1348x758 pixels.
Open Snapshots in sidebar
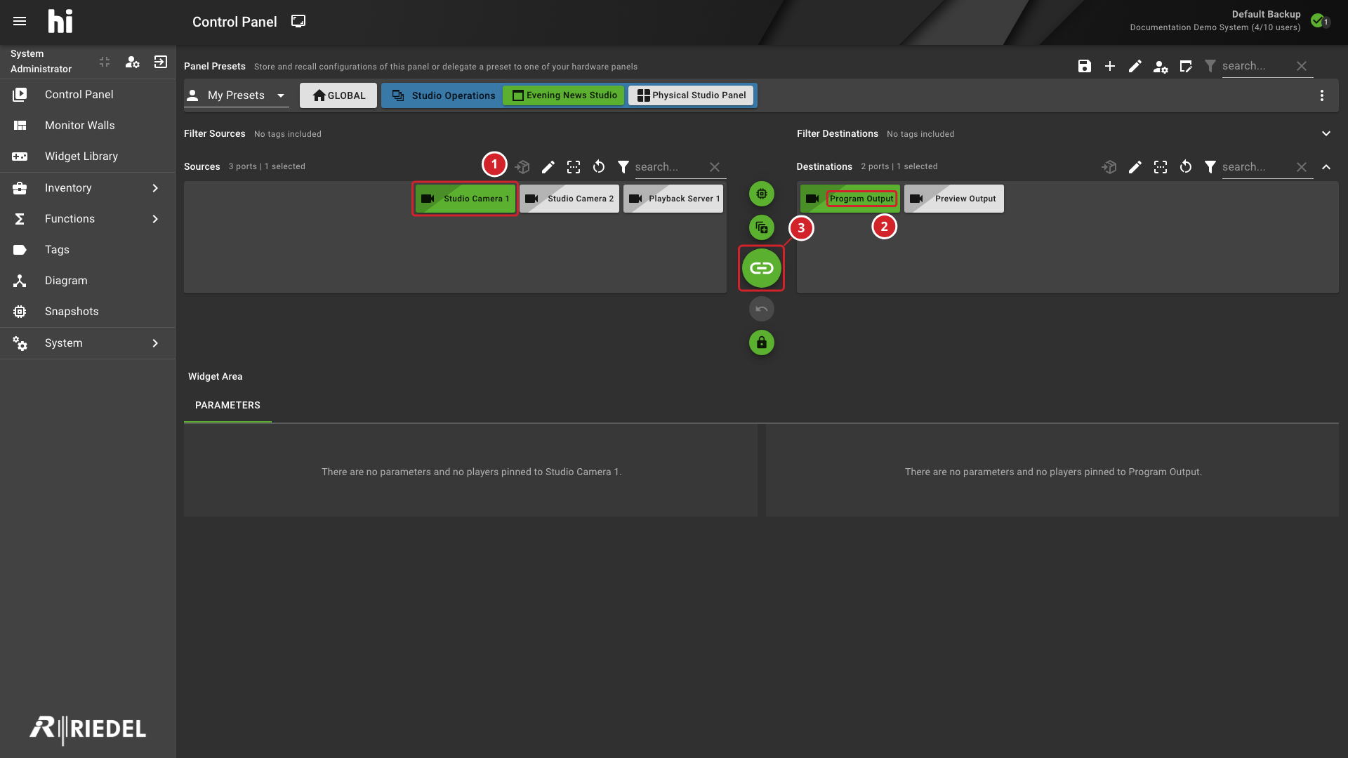[x=87, y=312]
